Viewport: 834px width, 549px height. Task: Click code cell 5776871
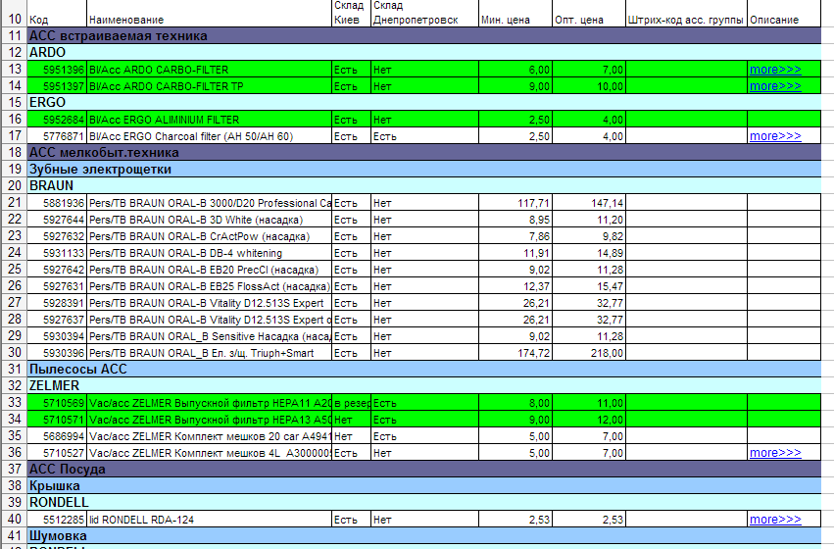(x=57, y=136)
